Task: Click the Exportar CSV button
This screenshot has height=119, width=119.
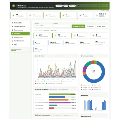Action: (x=101, y=26)
